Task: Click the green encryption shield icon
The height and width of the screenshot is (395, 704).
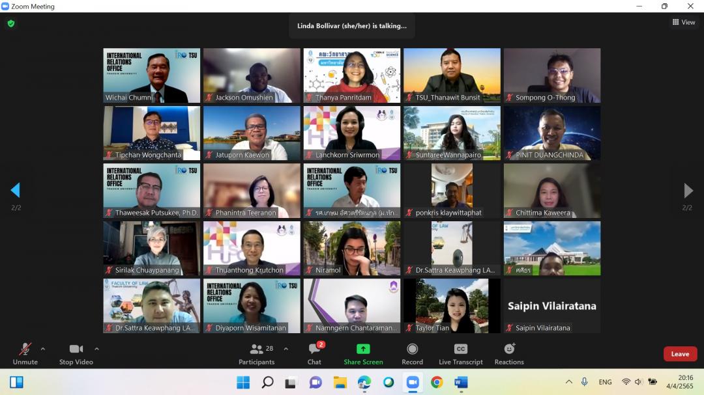Action: (10, 23)
